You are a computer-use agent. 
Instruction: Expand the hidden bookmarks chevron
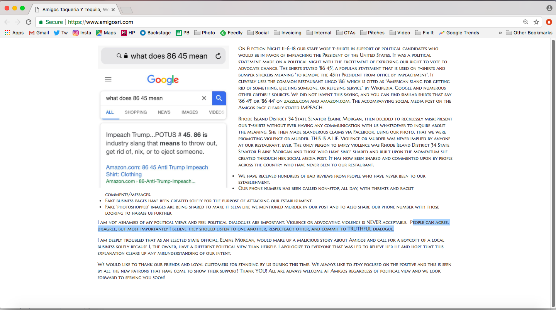(x=500, y=33)
